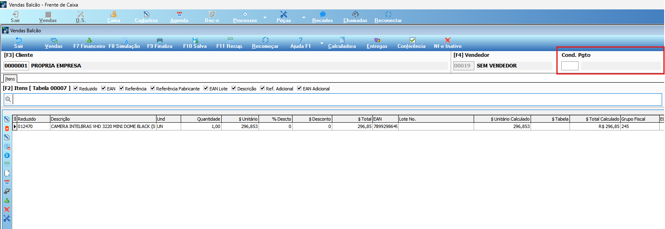Click the red delete item icon in side toolbar
Viewport: 665px width, 229px height.
pyautogui.click(x=7, y=128)
